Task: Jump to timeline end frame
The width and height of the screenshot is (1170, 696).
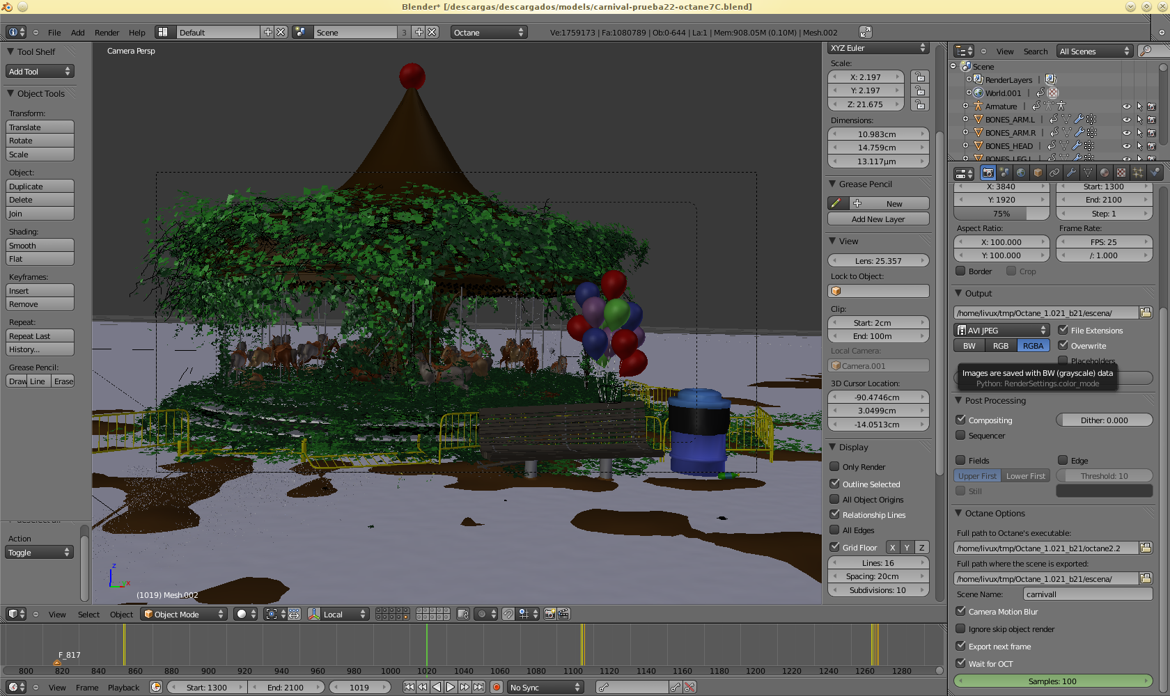Action: pos(478,687)
